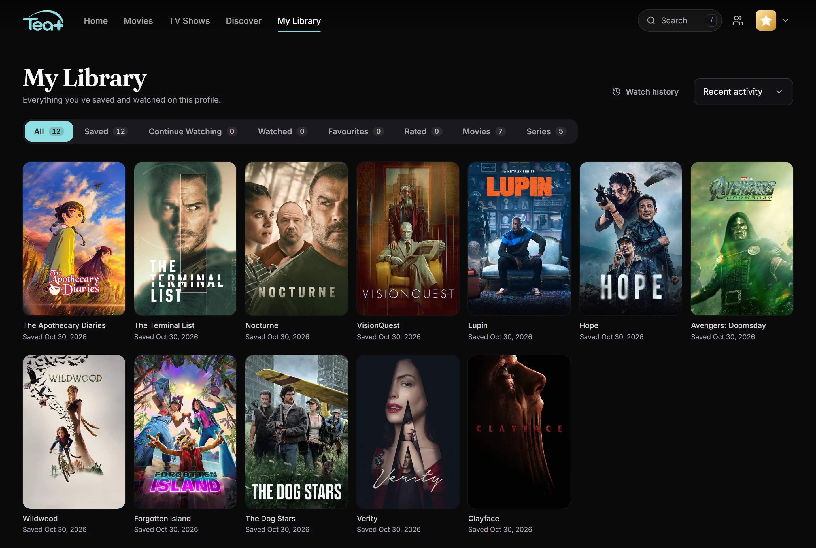This screenshot has height=548, width=816.
Task: Switch to Continue Watching tab
Action: 193,131
